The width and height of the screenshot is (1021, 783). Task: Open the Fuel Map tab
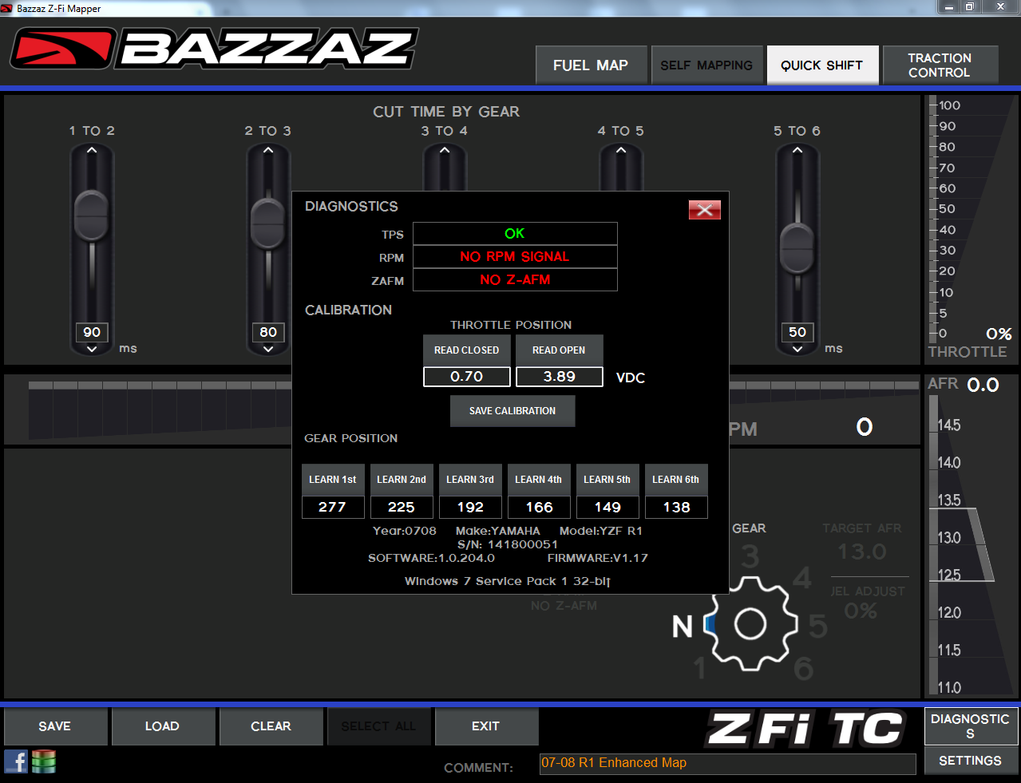(x=591, y=65)
